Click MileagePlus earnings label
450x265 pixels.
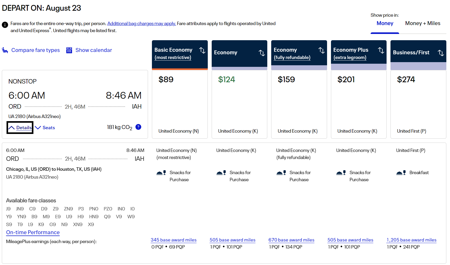[51, 242]
